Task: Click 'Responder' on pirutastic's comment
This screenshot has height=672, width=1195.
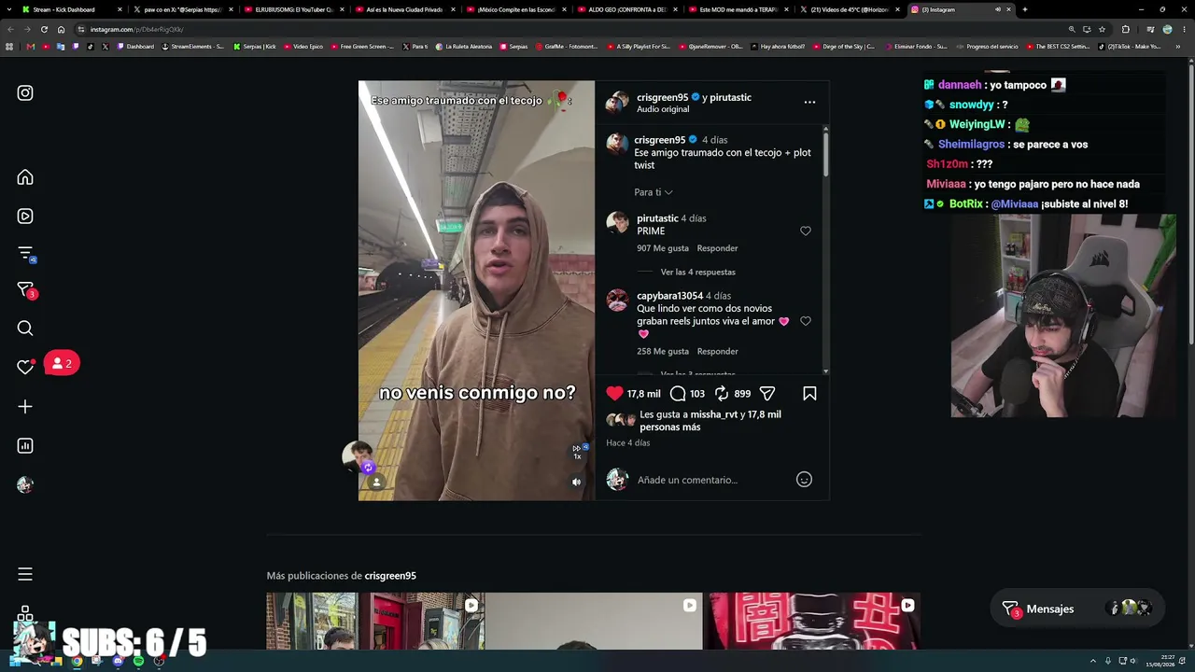Action: [717, 248]
